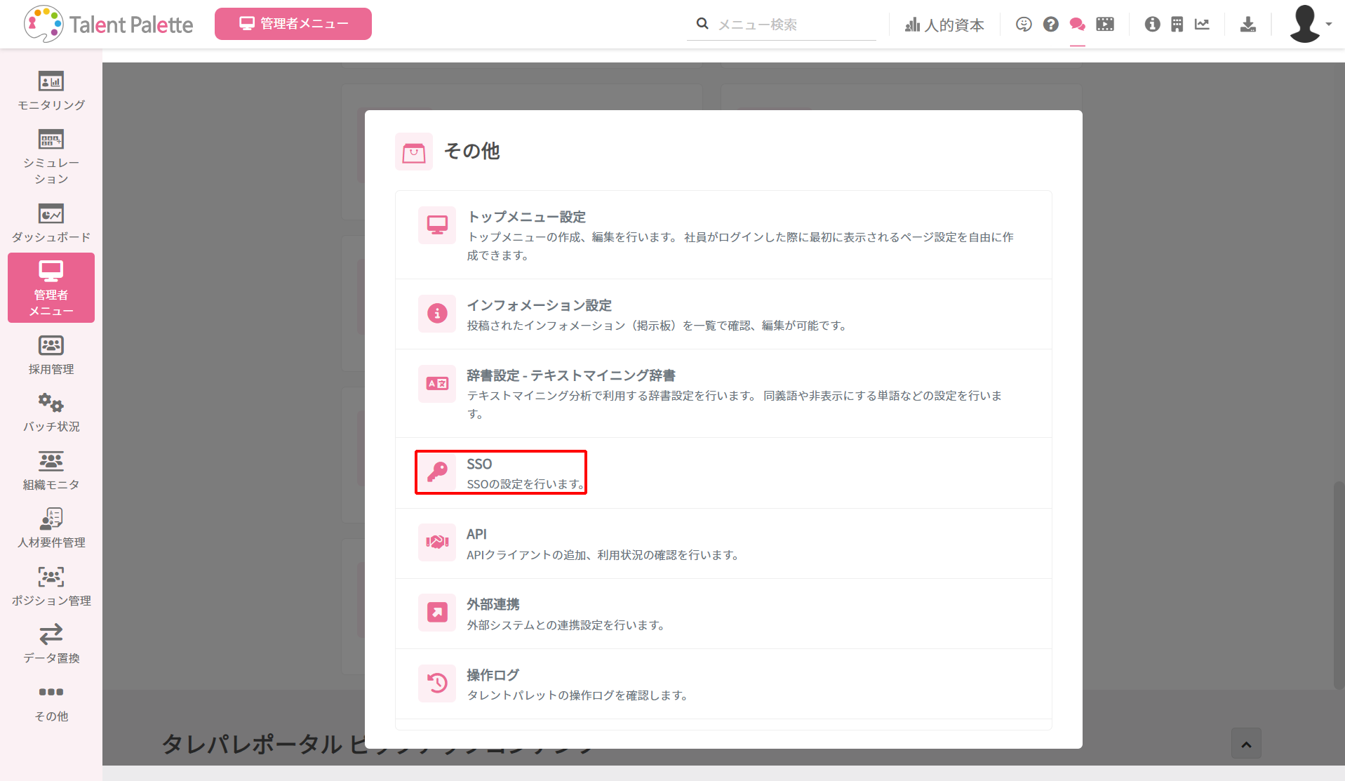Open the video film icon in header
The image size is (1345, 781).
1105,25
